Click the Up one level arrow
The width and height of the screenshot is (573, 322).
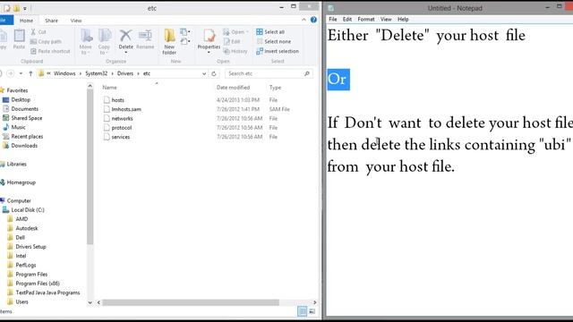click(30, 73)
